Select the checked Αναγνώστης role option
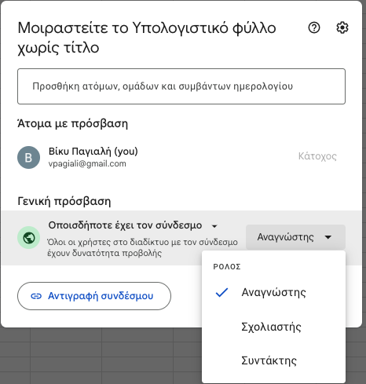Viewport: 366px width, 384px height. pos(273,292)
